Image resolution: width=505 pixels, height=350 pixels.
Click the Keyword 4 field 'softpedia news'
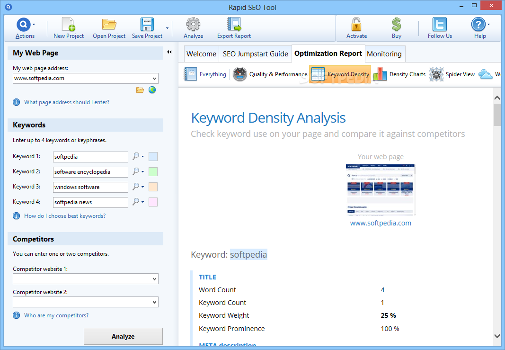[x=90, y=202]
